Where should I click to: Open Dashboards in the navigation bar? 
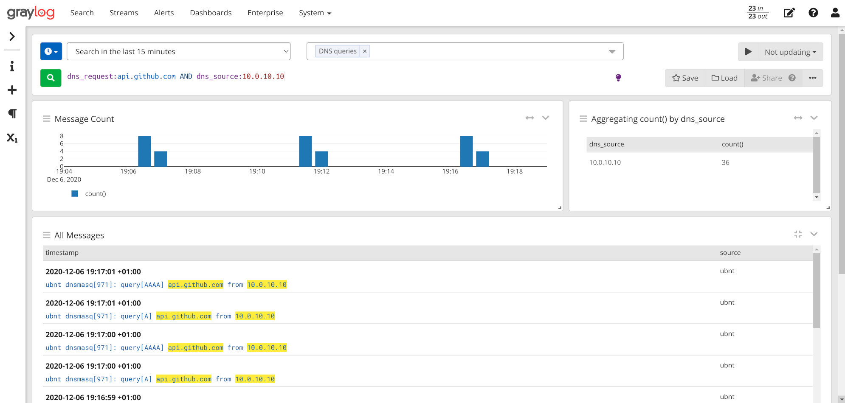[x=211, y=13]
